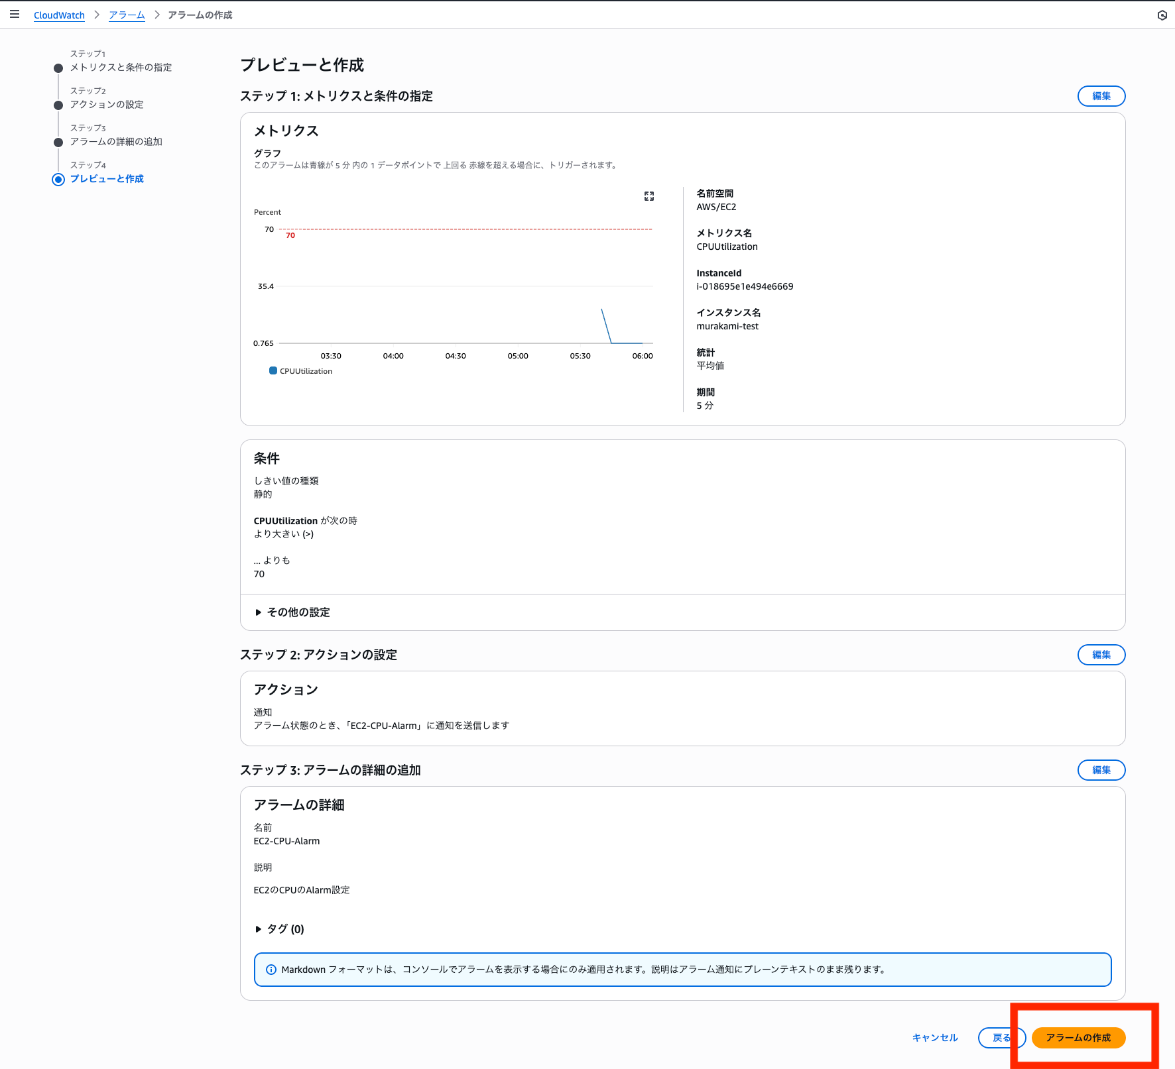Open the hexagon settings icon at top right
The height and width of the screenshot is (1069, 1175).
pyautogui.click(x=1162, y=15)
